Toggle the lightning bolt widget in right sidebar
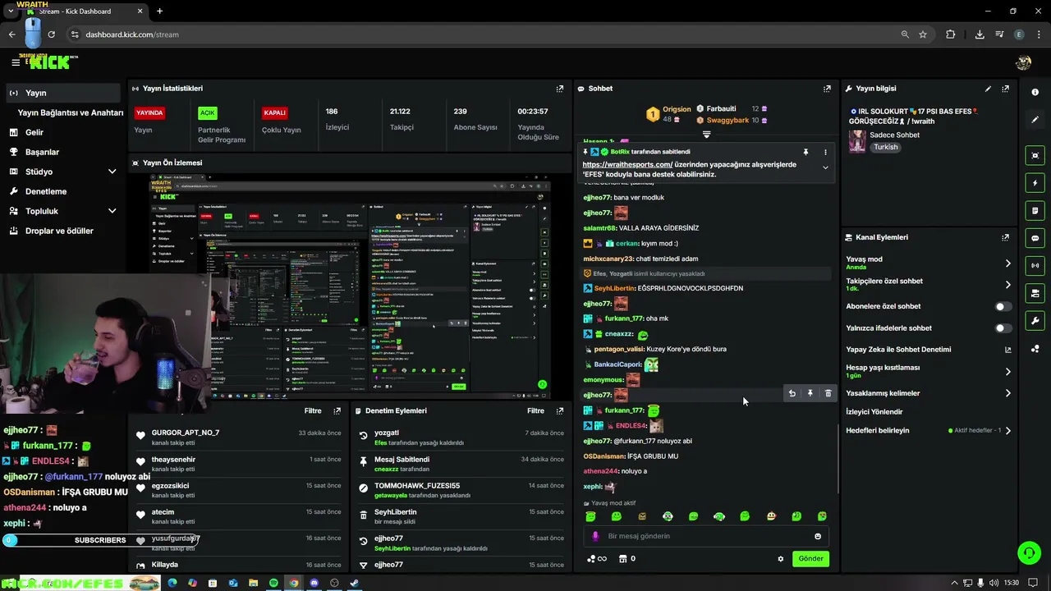This screenshot has width=1051, height=591. 1035,183
